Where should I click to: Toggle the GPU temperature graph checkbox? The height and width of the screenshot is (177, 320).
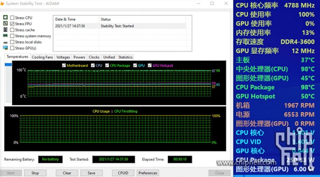pos(135,65)
